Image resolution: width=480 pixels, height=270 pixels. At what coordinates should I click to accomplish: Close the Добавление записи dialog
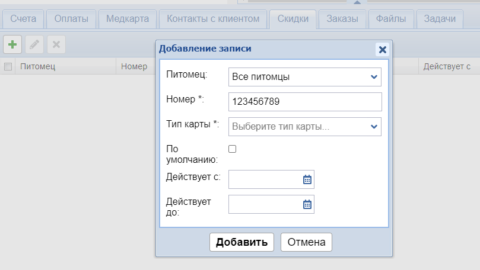pos(382,50)
